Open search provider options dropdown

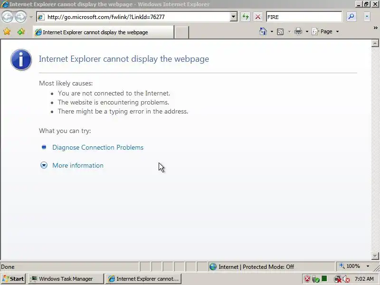[x=367, y=17]
